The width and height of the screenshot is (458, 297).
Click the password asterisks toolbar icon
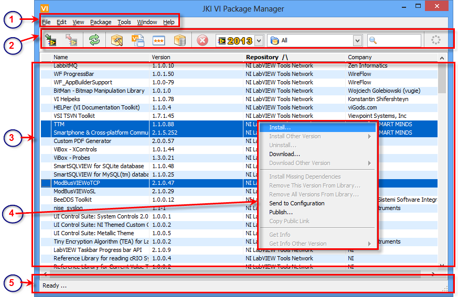pos(159,40)
